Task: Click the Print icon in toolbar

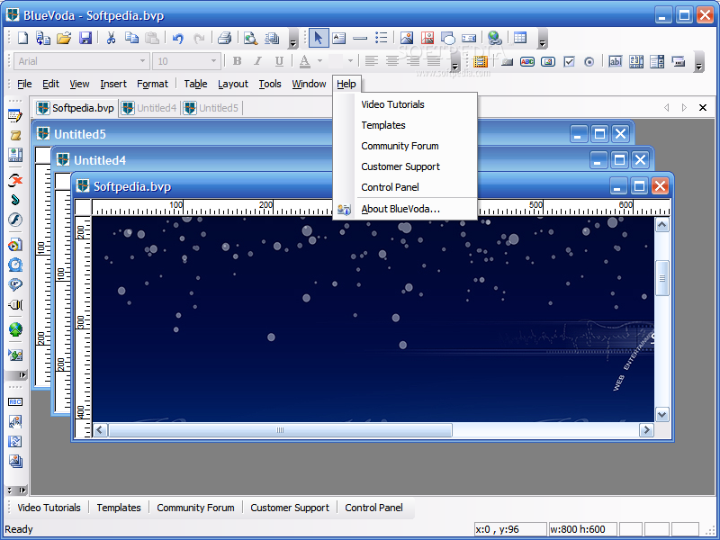Action: (224, 38)
